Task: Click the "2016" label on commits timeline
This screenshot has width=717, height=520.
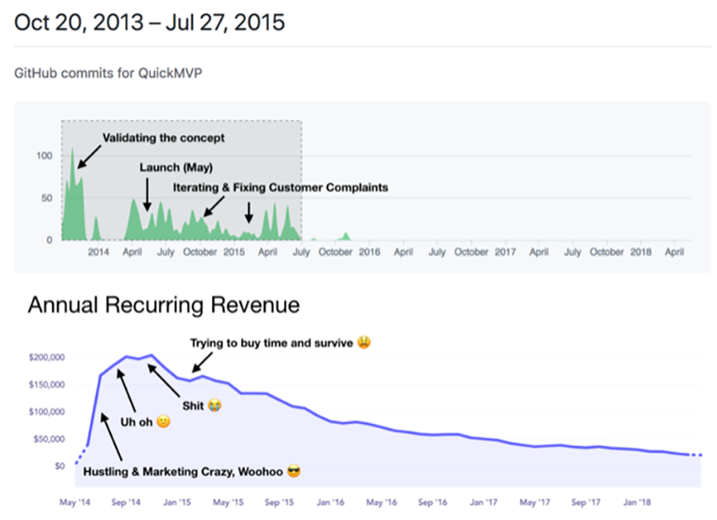Action: coord(369,252)
